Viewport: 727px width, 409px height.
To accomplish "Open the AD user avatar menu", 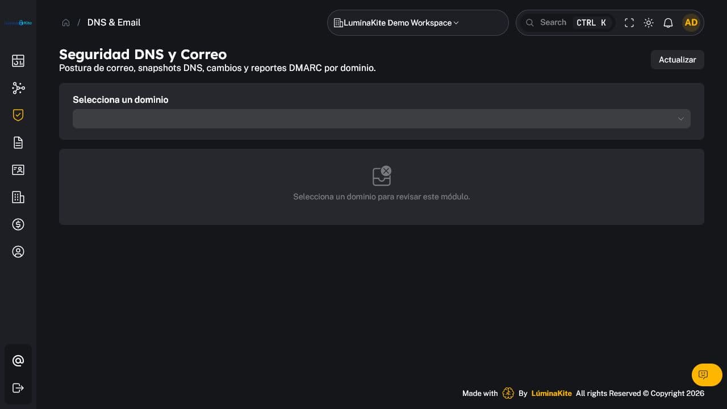I will (x=691, y=23).
